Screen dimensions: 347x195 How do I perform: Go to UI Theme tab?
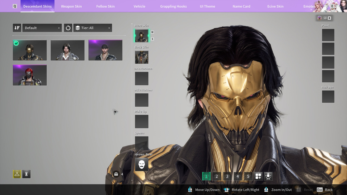pyautogui.click(x=207, y=6)
